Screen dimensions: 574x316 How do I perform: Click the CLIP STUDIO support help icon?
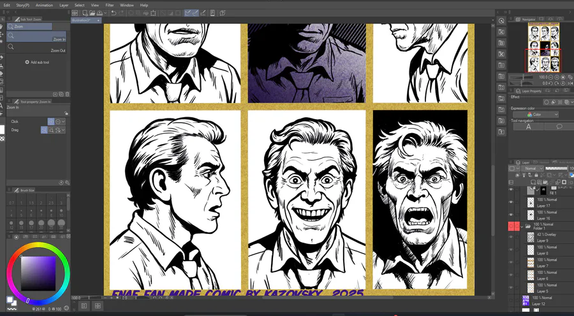(223, 13)
